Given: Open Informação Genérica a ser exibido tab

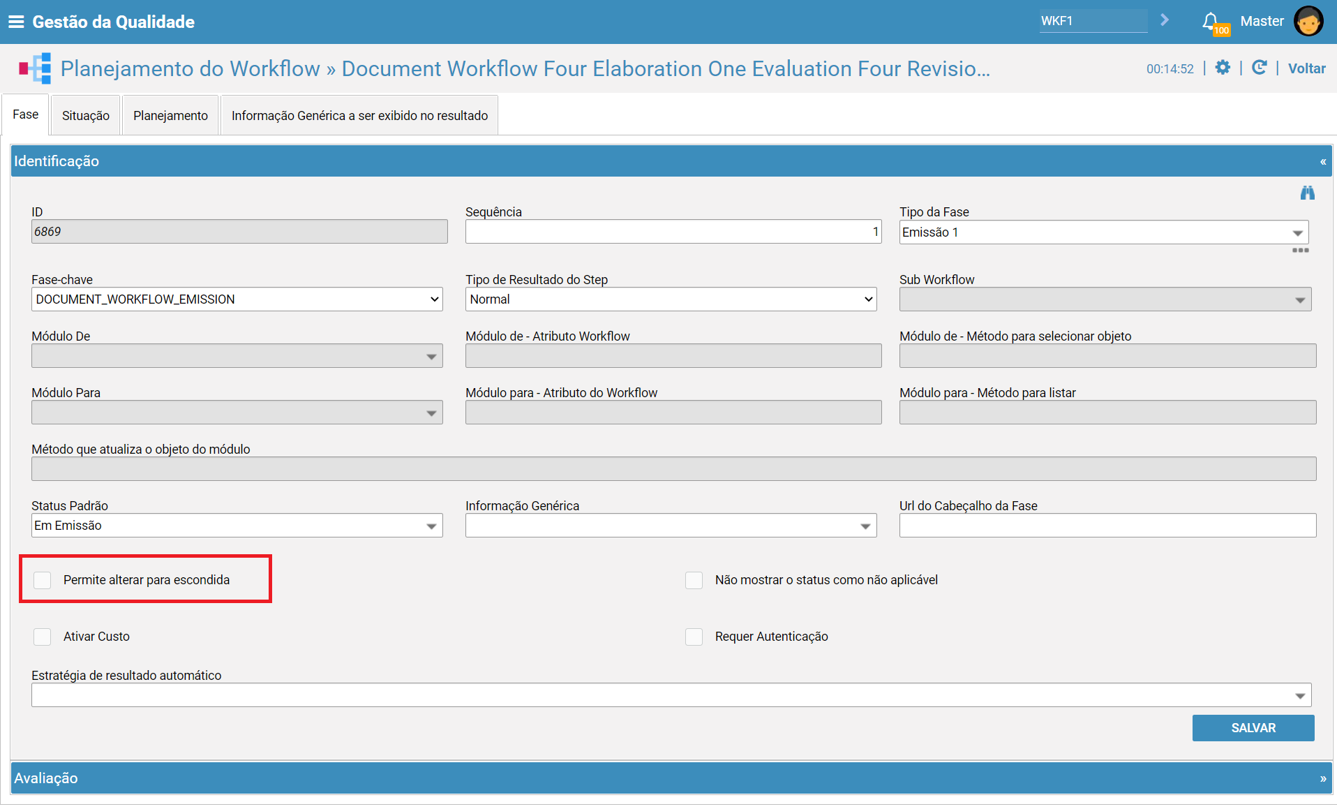Looking at the screenshot, I should [x=359, y=115].
